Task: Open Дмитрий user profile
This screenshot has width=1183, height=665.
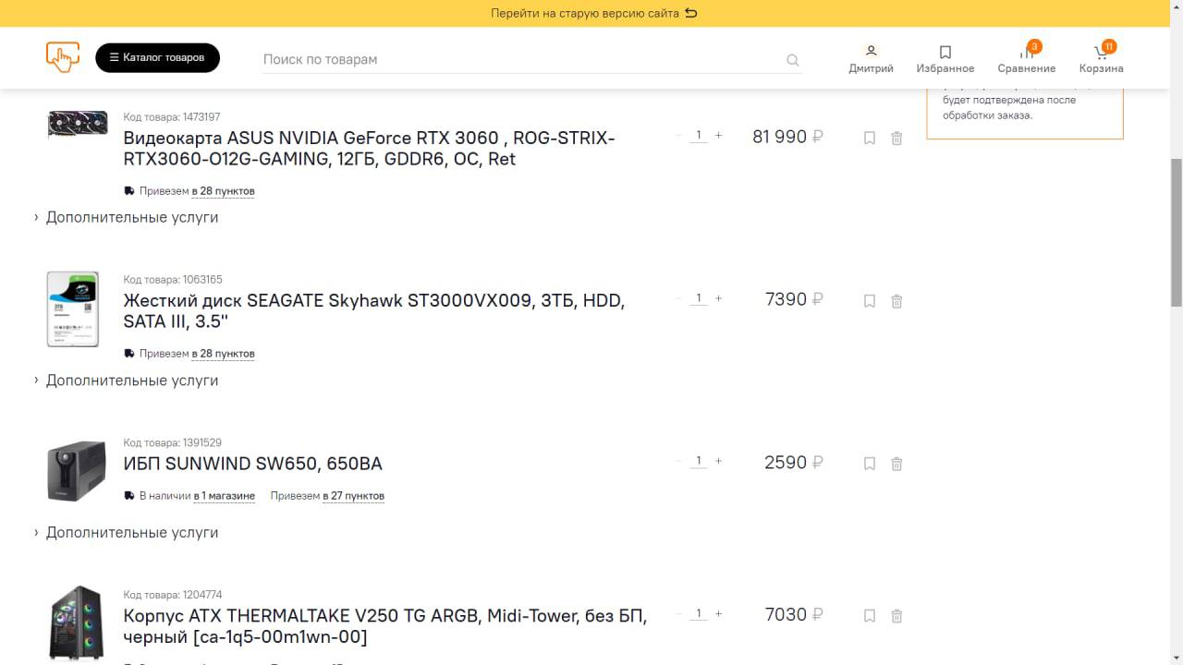Action: pos(871,59)
